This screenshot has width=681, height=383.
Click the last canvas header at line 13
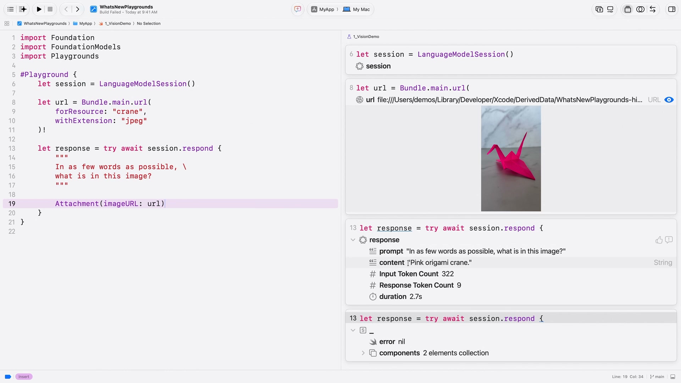[x=511, y=318]
